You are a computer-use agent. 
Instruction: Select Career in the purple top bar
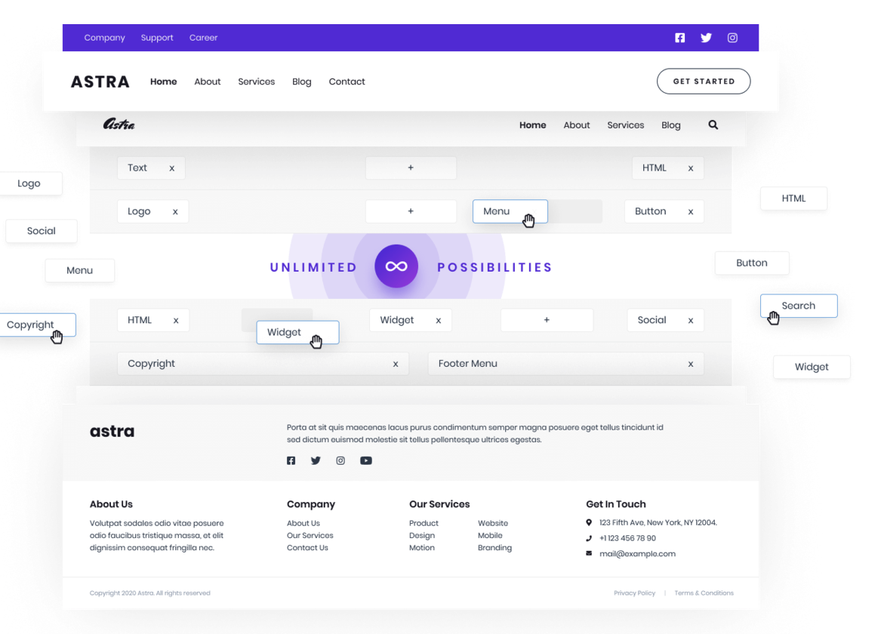(203, 38)
